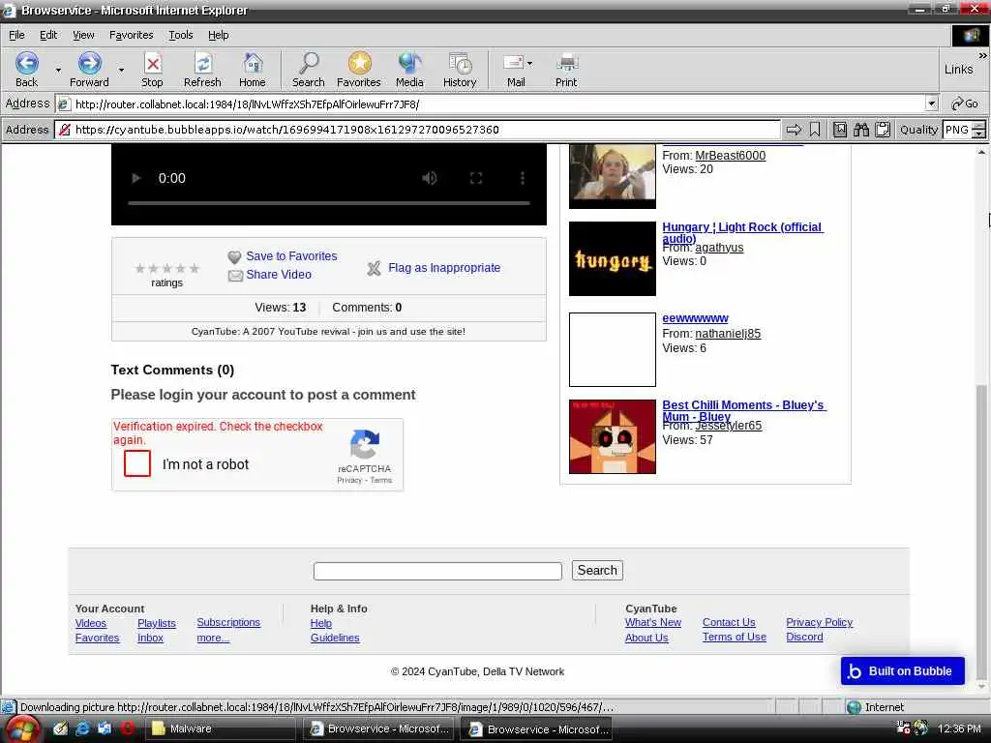Adjust the Quality PNG stepper arrows
The image size is (991, 743).
978,130
